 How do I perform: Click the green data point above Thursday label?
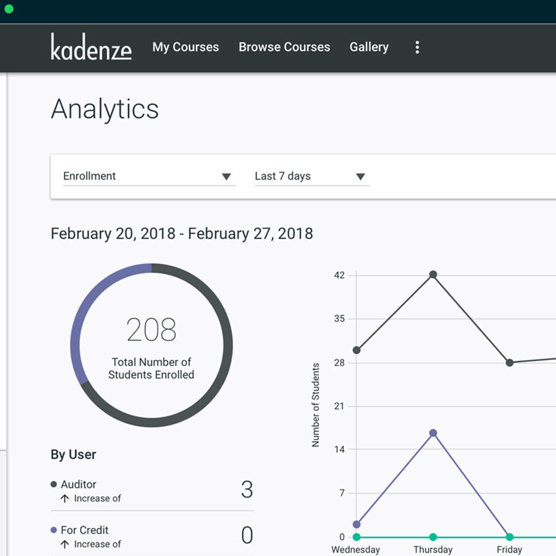(433, 537)
